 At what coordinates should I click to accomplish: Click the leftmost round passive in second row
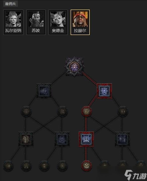click(x=26, y=111)
